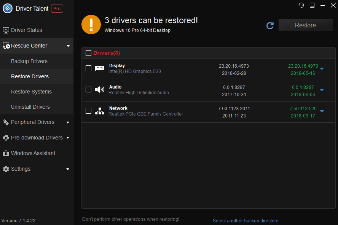
Task: Click the orange warning exclamation icon
Action: point(91,25)
